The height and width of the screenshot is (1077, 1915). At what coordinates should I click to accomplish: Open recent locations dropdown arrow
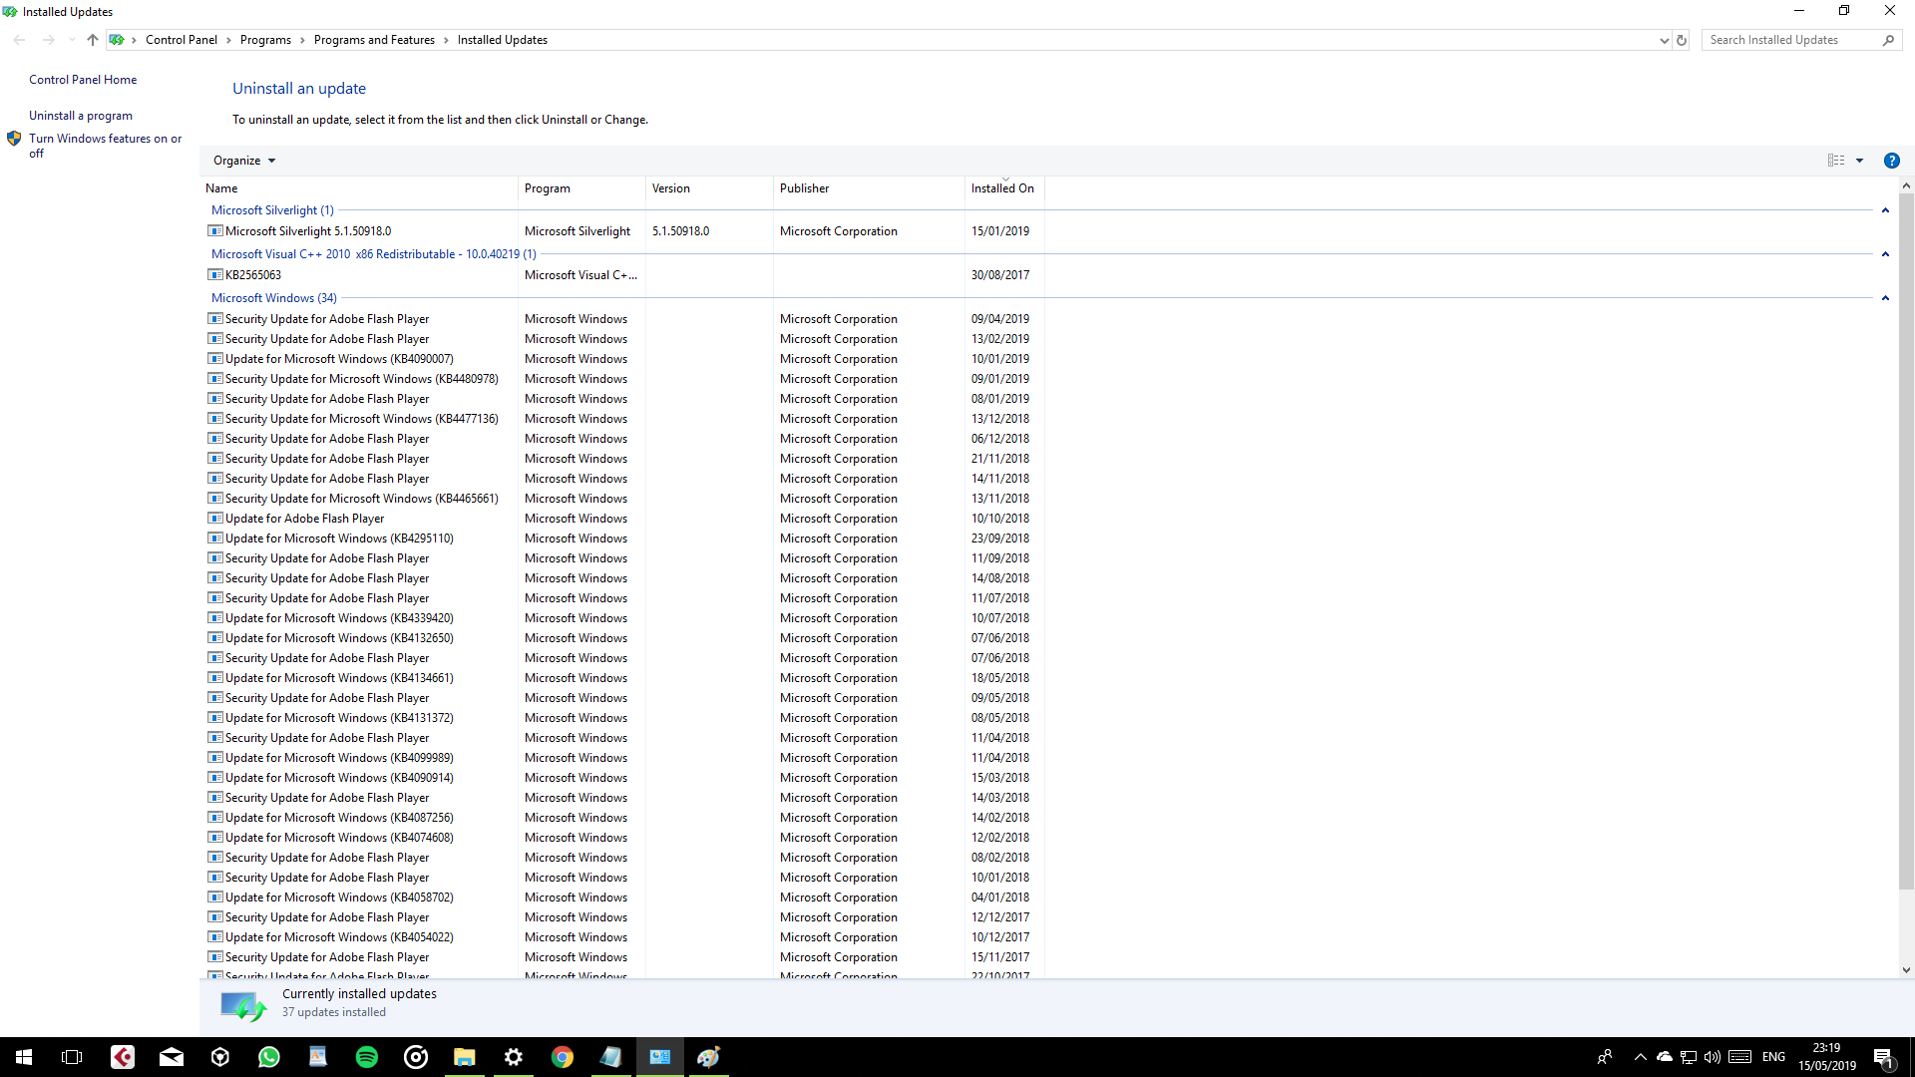72,40
